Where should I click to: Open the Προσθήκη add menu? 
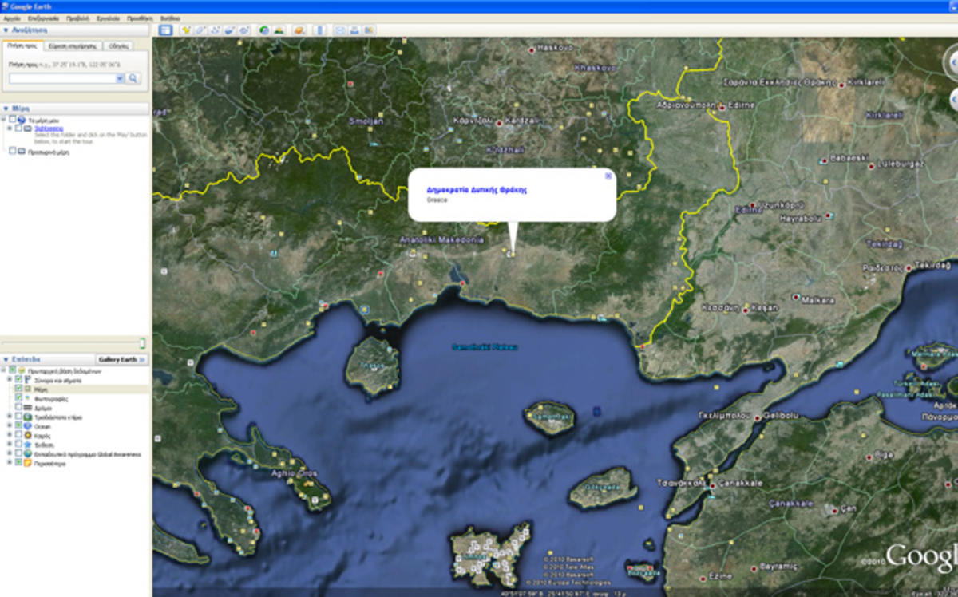140,18
